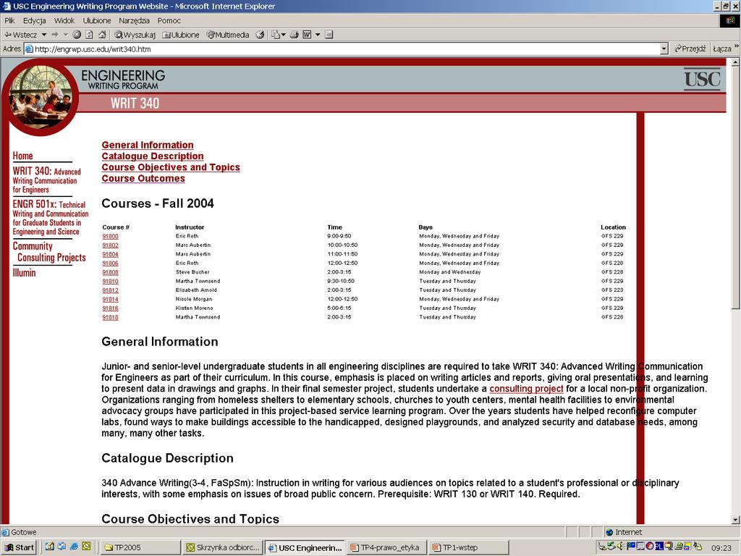The width and height of the screenshot is (741, 556).
Task: Open the Widok menu
Action: (x=64, y=20)
